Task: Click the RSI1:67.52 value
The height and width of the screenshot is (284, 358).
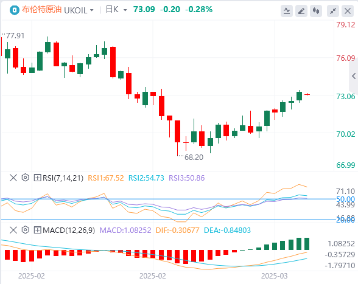Action: pos(106,178)
